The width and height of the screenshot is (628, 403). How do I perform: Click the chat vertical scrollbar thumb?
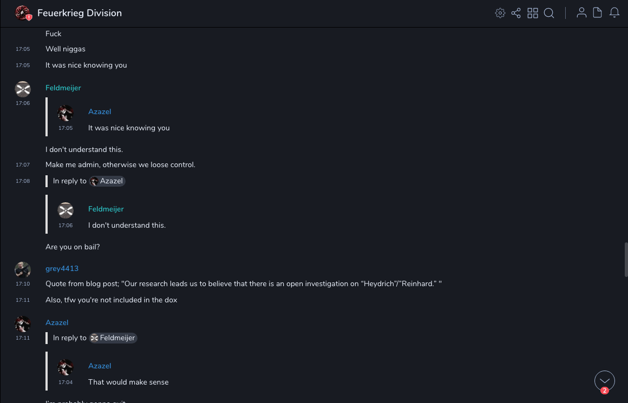point(625,260)
